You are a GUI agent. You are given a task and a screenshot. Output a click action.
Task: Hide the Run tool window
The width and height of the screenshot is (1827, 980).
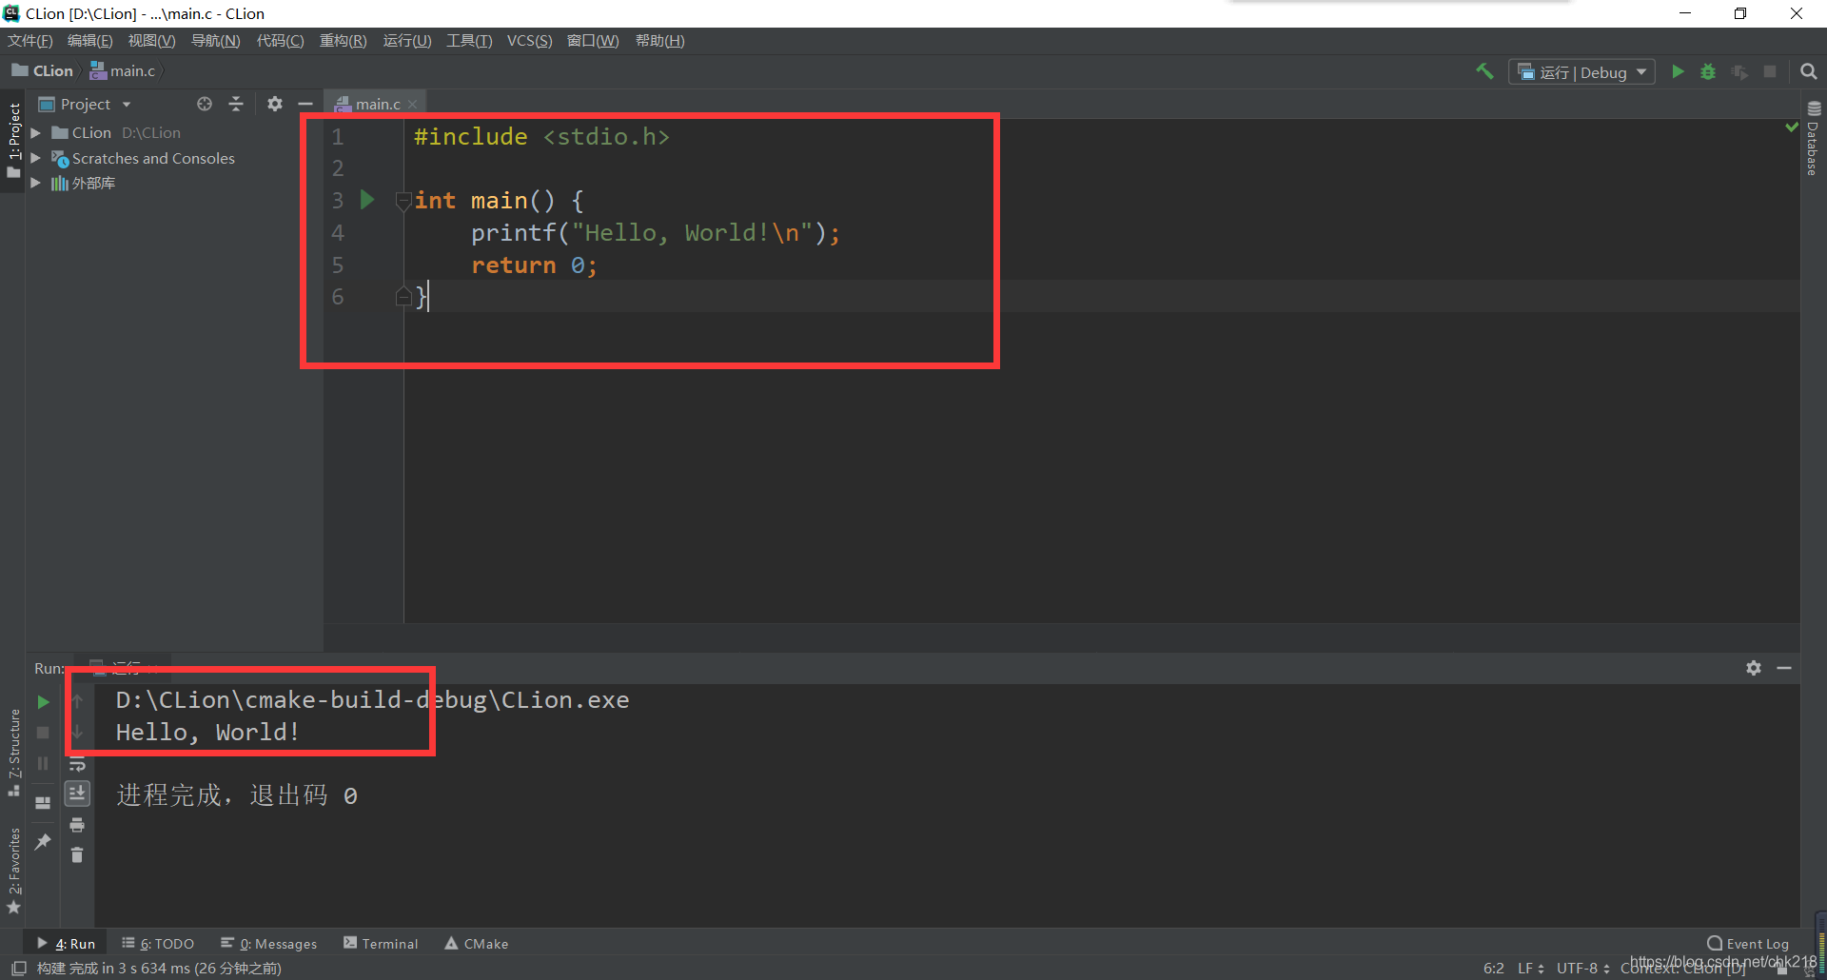pyautogui.click(x=1784, y=668)
